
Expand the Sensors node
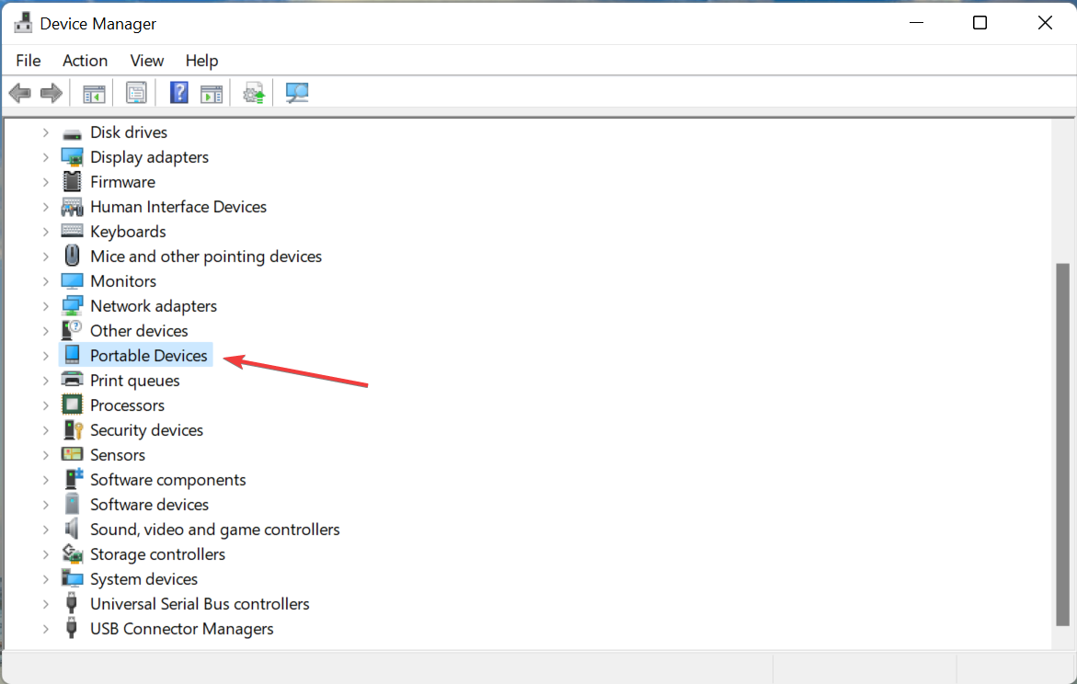[x=45, y=455]
